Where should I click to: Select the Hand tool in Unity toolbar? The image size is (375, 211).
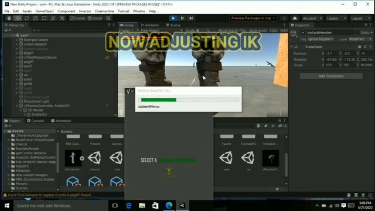[x=9, y=18]
